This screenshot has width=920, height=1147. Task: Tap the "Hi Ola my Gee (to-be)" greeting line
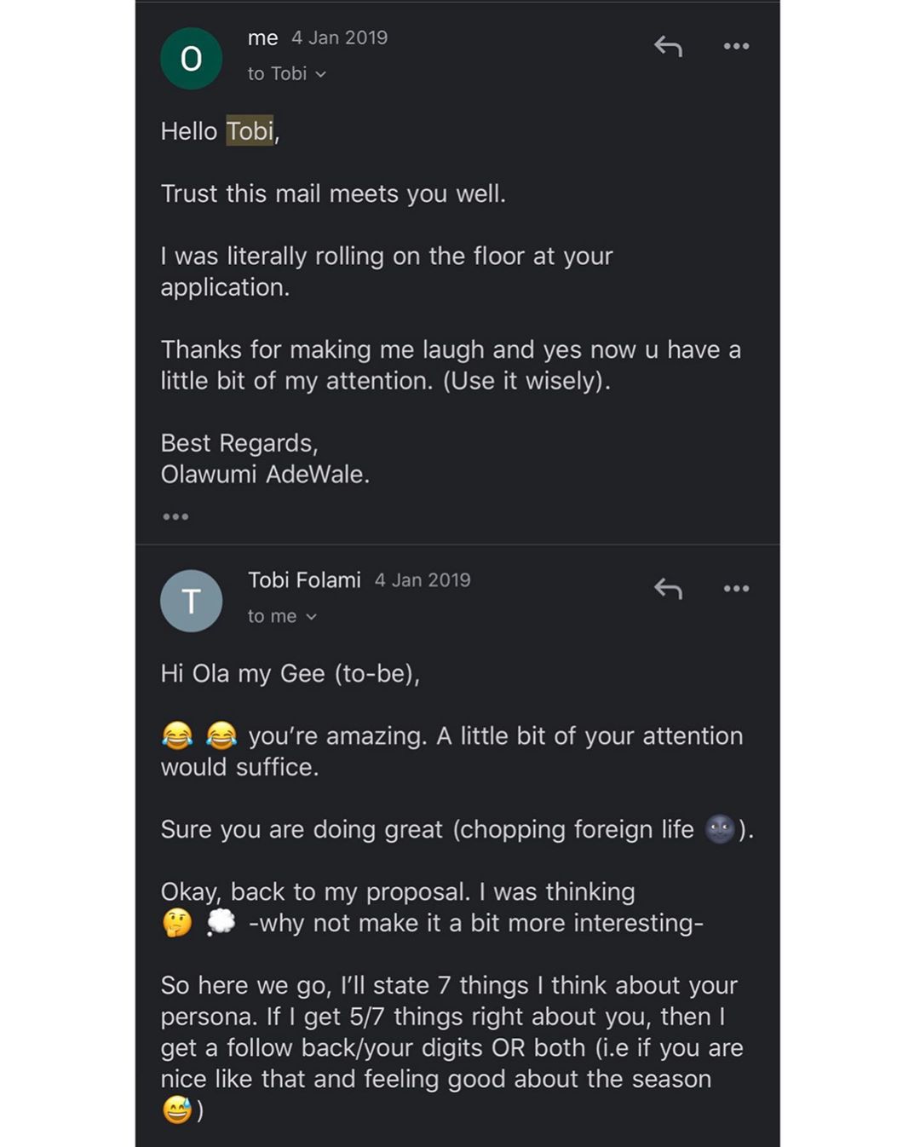[290, 674]
